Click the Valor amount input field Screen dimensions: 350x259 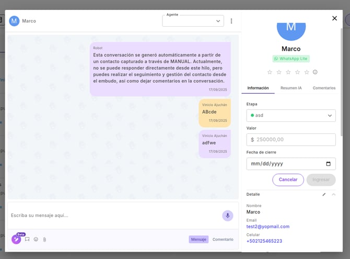(290, 140)
